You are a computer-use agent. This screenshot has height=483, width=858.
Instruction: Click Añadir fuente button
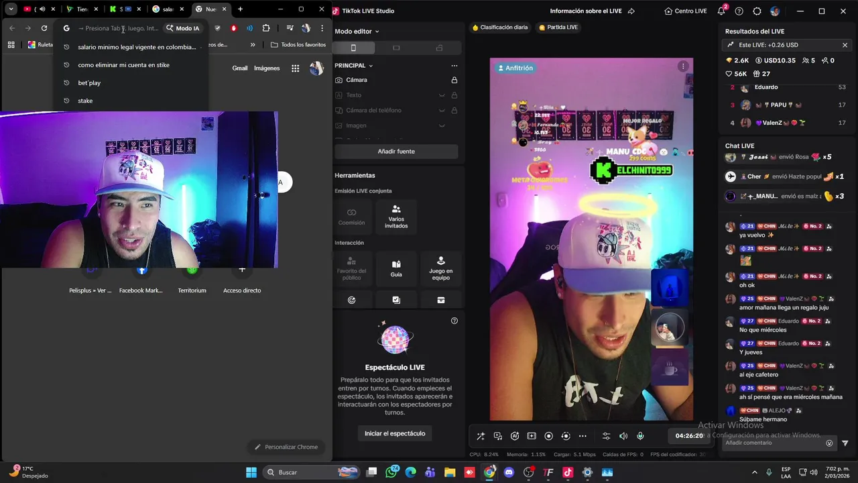[396, 152]
